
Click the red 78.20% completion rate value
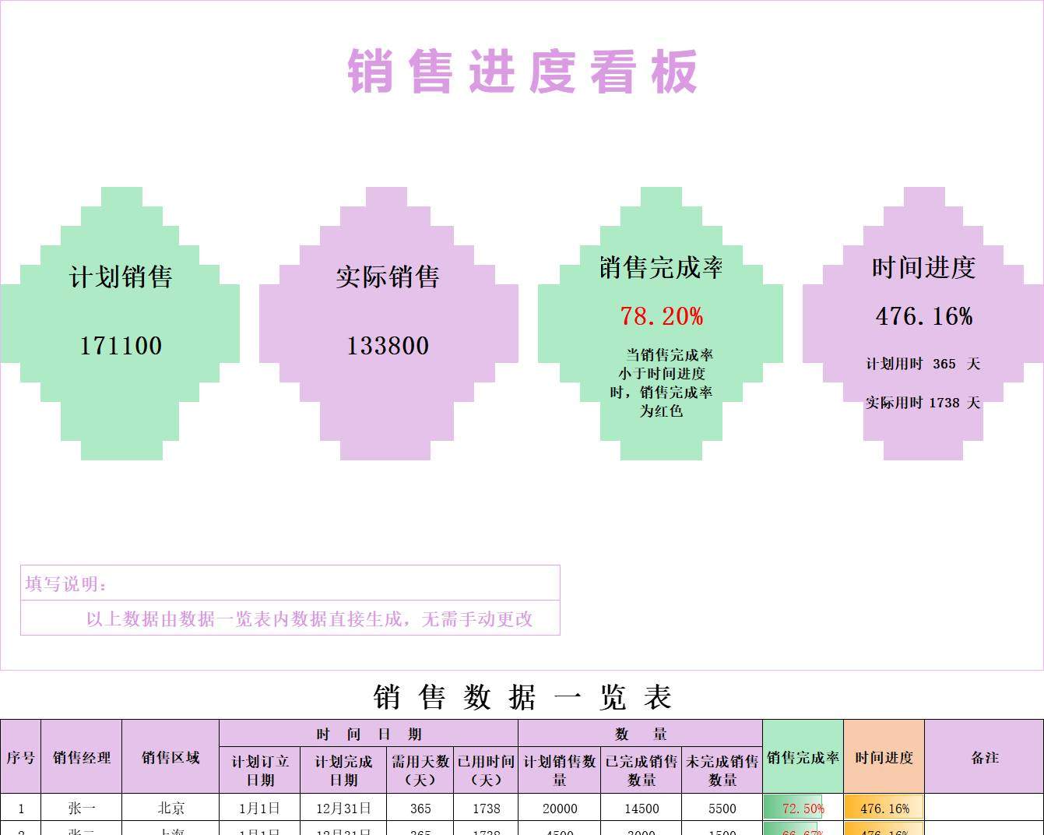pyautogui.click(x=661, y=316)
